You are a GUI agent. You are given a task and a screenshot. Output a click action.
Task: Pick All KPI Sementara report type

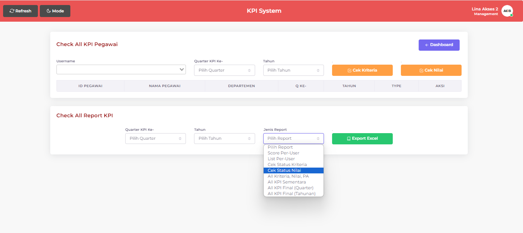point(286,182)
